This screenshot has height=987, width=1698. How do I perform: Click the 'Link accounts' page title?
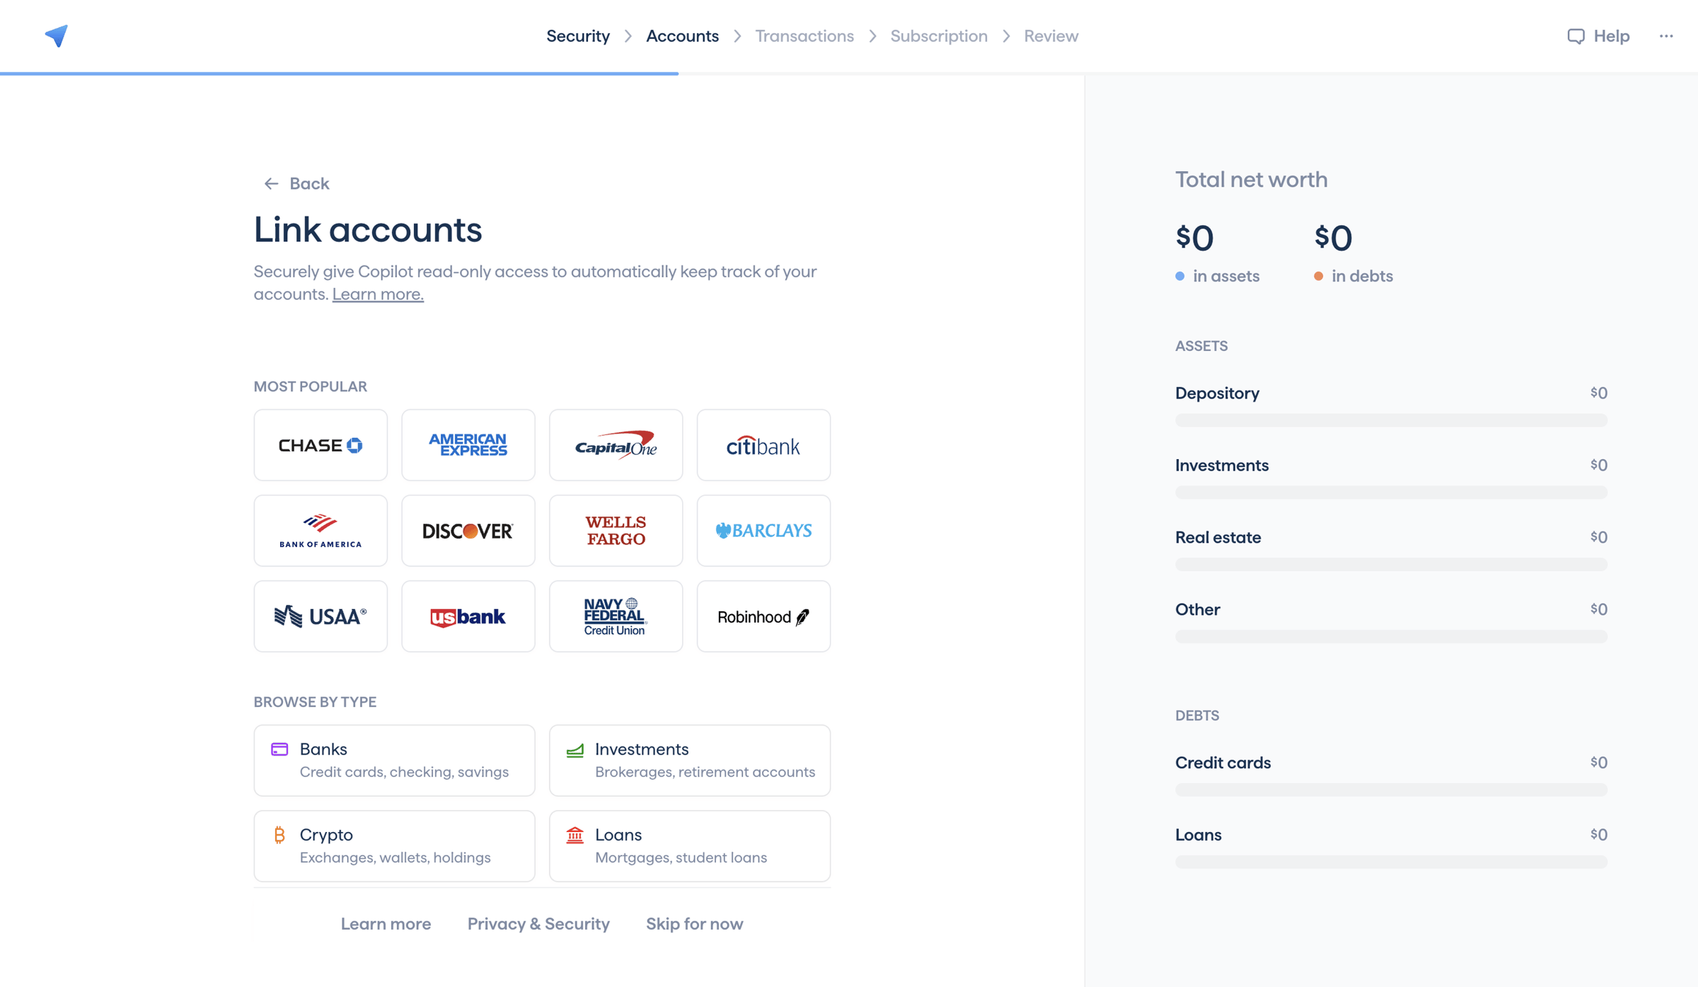coord(368,230)
